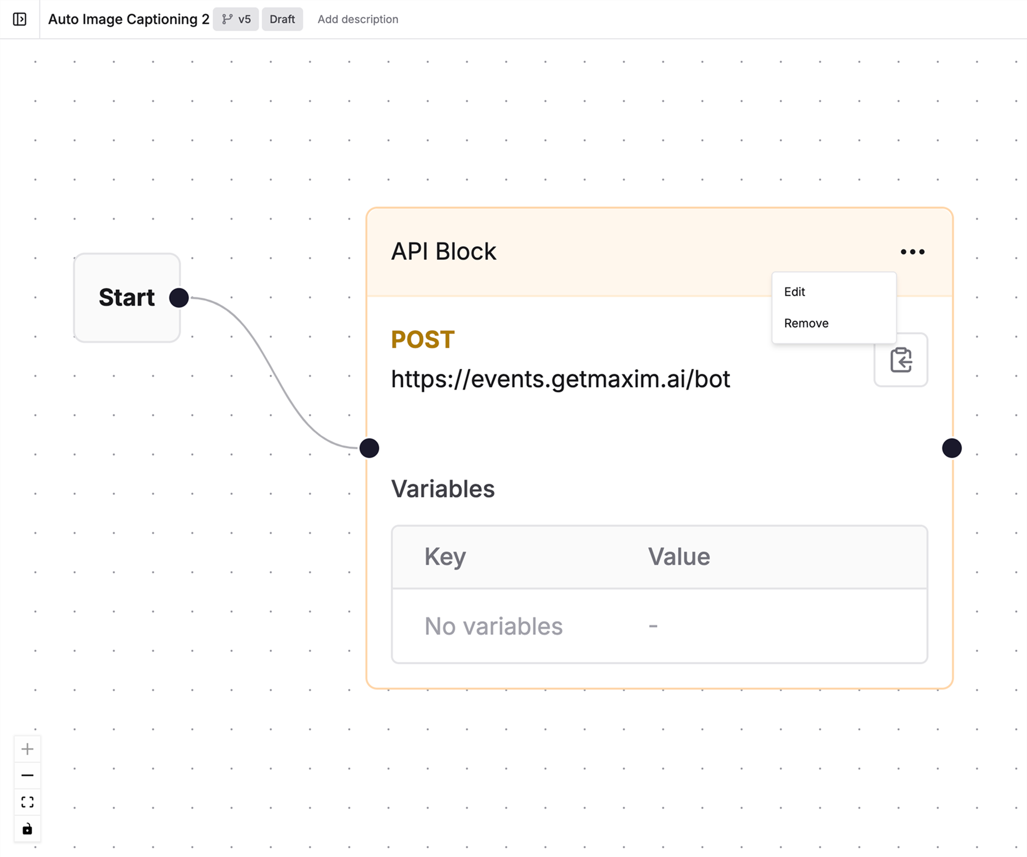This screenshot has width=1027, height=857.
Task: Click the title Auto Image Captioning 2
Action: (129, 19)
